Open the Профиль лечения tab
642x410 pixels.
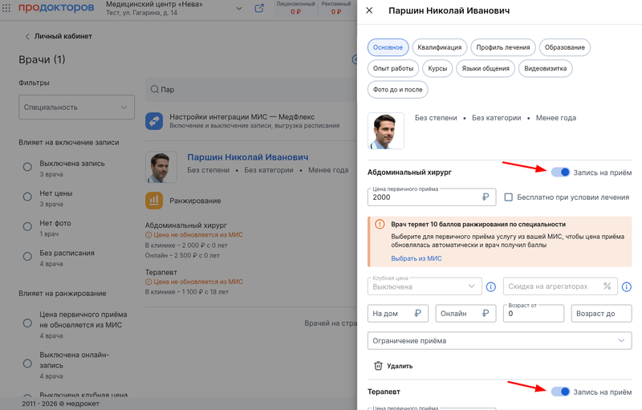click(503, 47)
